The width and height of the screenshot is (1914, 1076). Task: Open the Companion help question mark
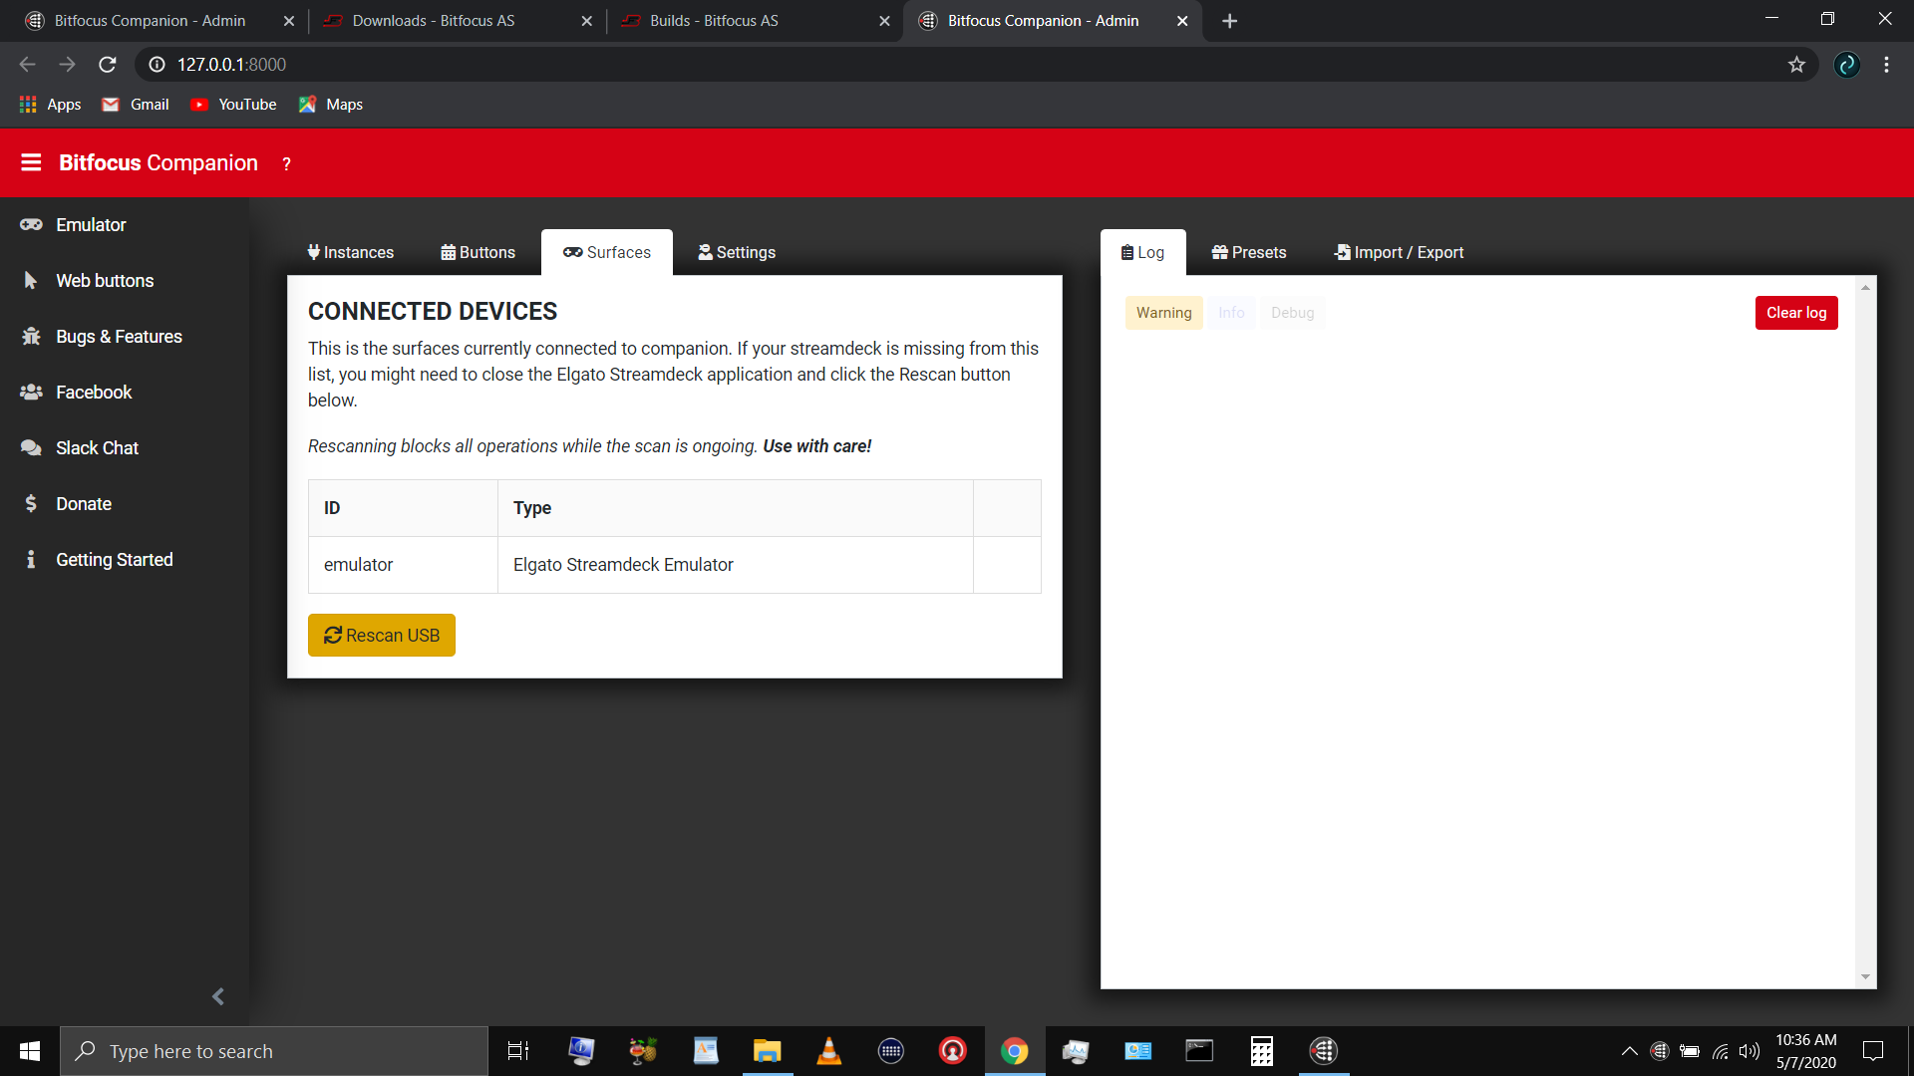pyautogui.click(x=286, y=163)
